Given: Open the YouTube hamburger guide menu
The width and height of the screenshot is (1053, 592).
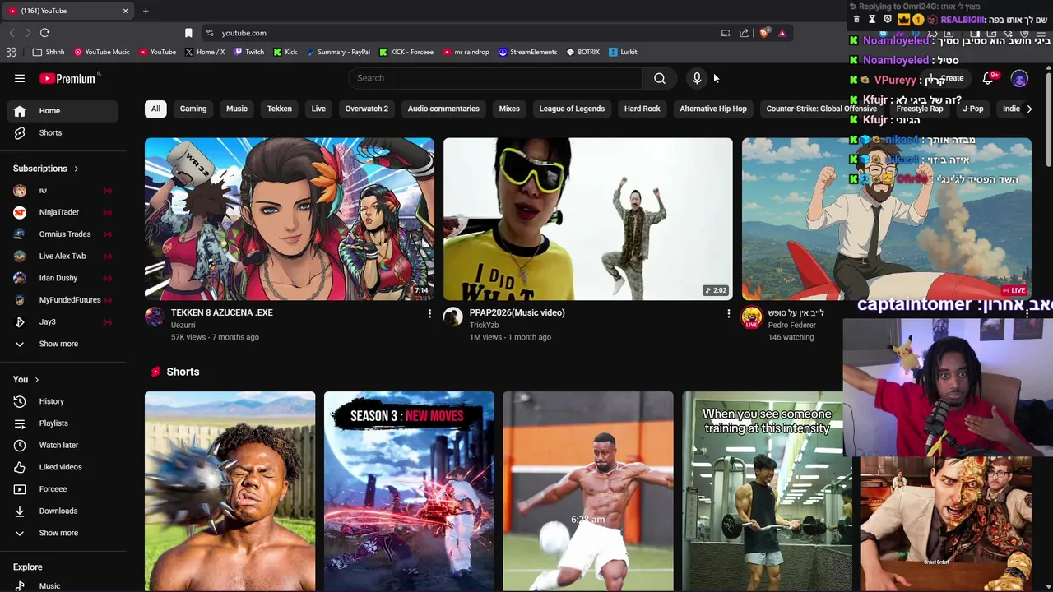Looking at the screenshot, I should [x=20, y=78].
